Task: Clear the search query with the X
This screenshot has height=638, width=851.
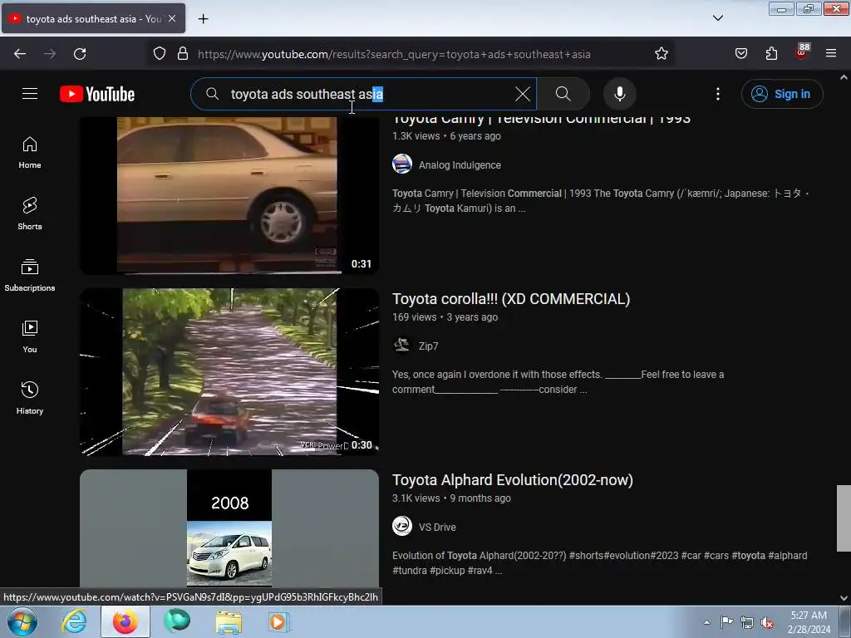Action: pyautogui.click(x=522, y=94)
